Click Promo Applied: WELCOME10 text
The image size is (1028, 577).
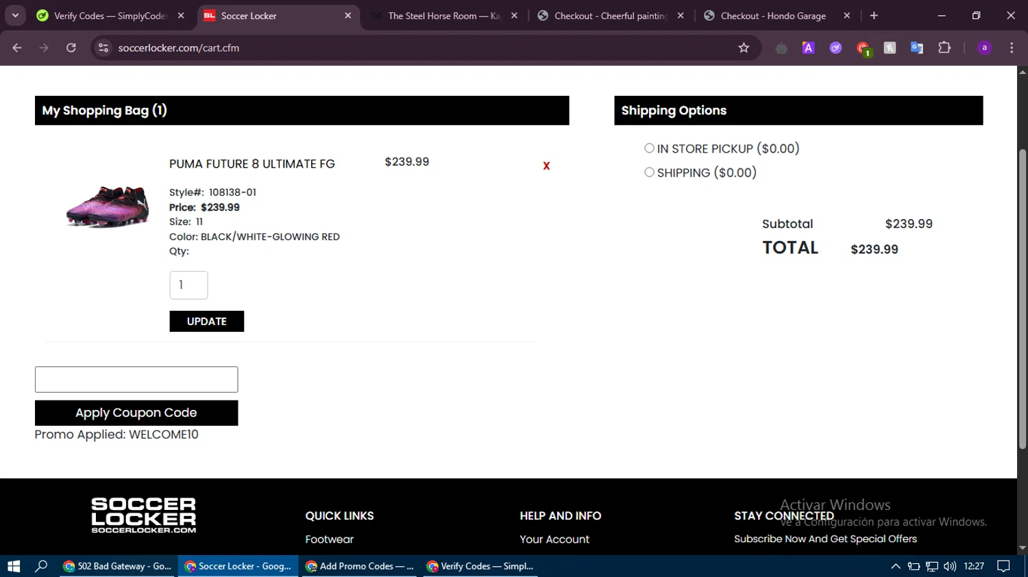click(x=117, y=435)
